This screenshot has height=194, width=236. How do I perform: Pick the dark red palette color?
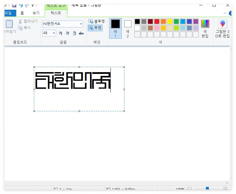pyautogui.click(x=150, y=21)
